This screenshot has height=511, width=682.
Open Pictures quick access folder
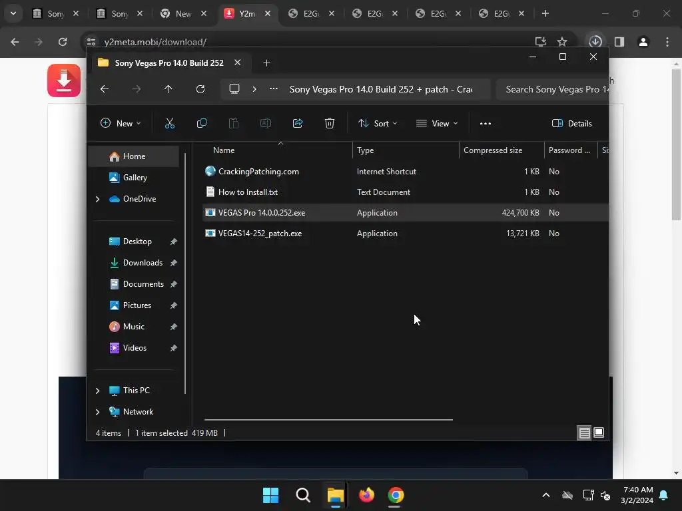click(137, 305)
